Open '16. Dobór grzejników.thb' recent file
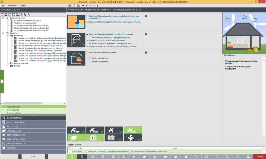266x159 pixels. (x=25, y=23)
